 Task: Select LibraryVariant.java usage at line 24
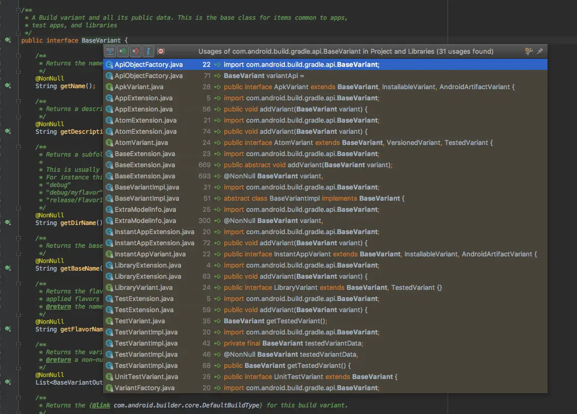point(304,287)
